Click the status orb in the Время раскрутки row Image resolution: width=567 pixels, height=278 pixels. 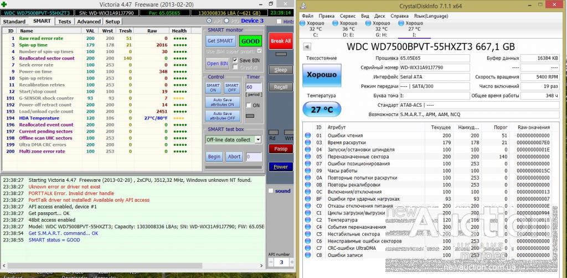(308, 143)
